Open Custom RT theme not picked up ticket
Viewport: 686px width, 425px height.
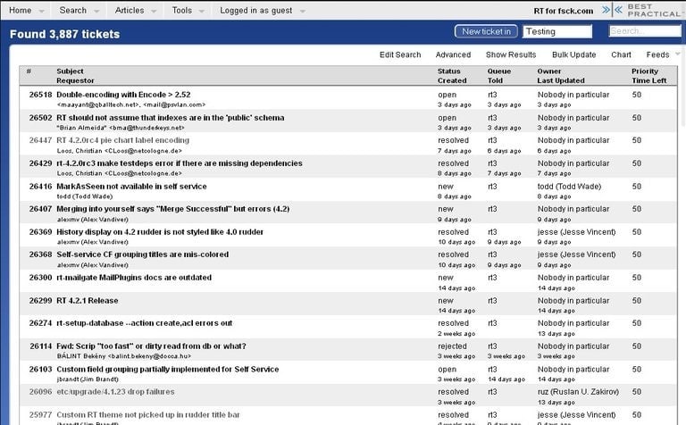(148, 414)
